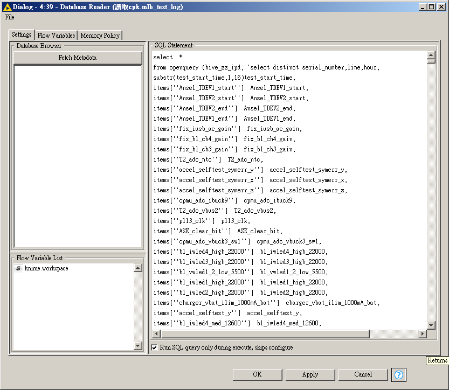Viewport: 449px width, 390px height.
Task: Open the Memory Policy tab
Action: pyautogui.click(x=101, y=36)
